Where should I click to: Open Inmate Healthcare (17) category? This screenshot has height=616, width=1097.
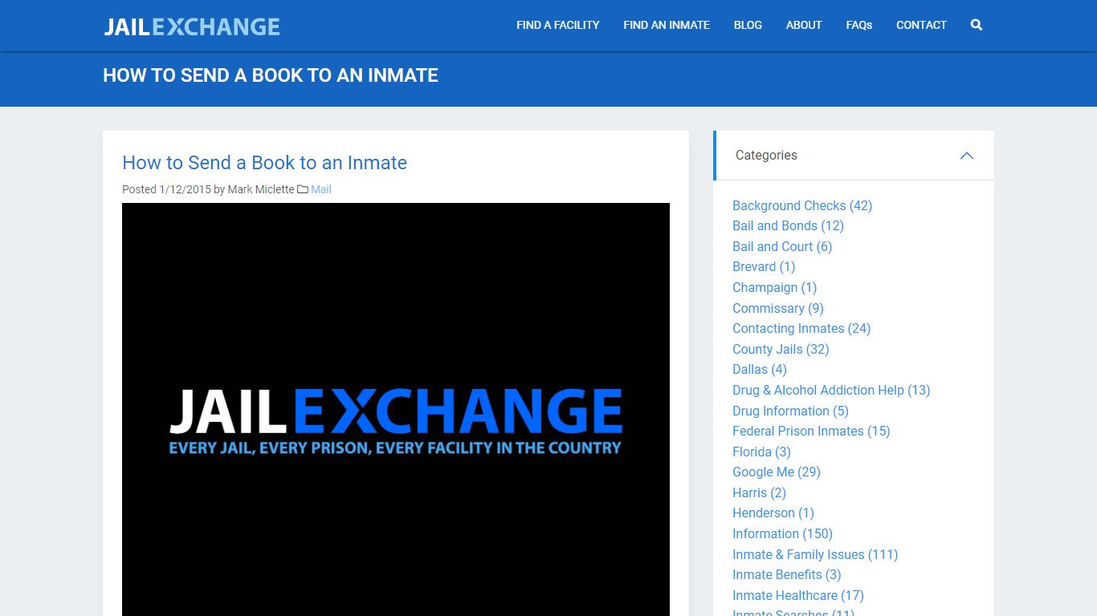(x=798, y=595)
